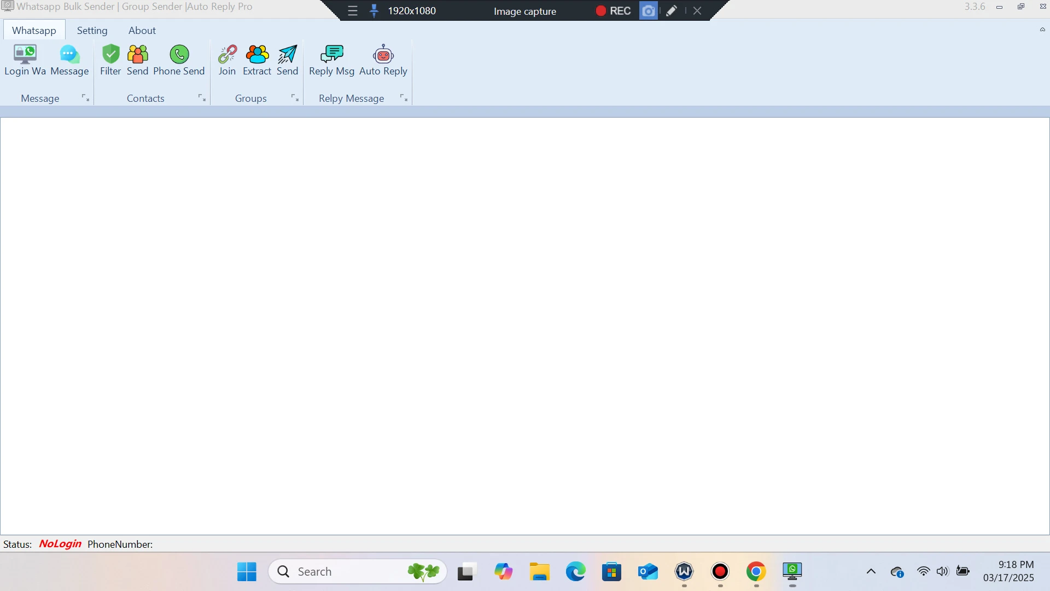Image resolution: width=1050 pixels, height=591 pixels.
Task: Open the Auto Reply robot tool
Action: point(383,60)
